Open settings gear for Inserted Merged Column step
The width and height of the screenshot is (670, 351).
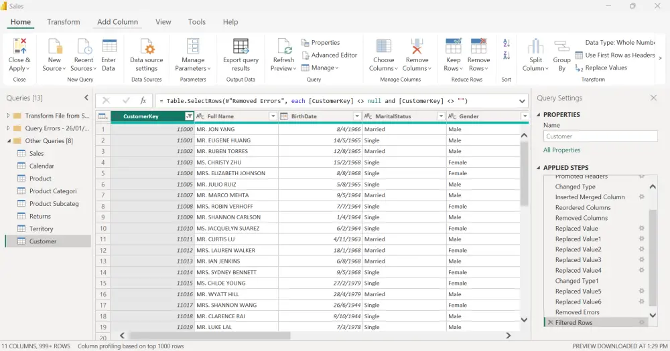point(641,197)
